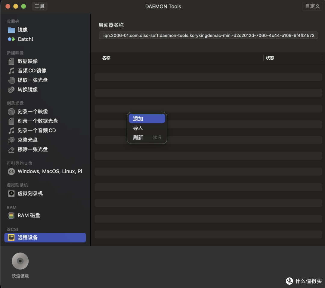The image size is (325, 288).
Task: Select the 数据映像 document icon
Action: (x=11, y=61)
